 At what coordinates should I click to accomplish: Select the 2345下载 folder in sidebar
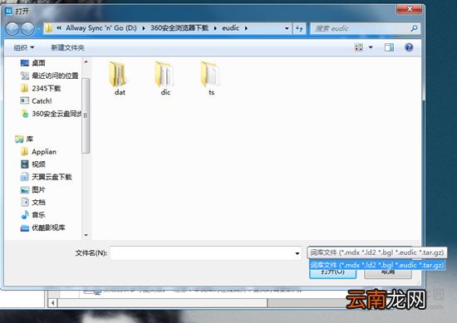point(41,88)
